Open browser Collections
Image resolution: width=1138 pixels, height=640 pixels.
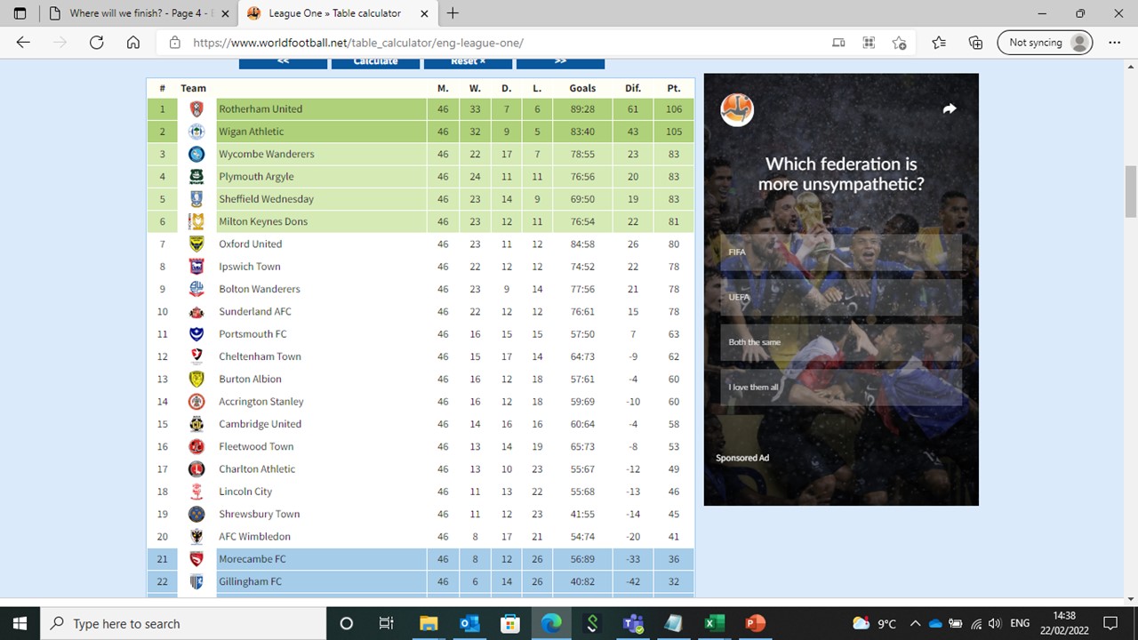[x=975, y=43]
